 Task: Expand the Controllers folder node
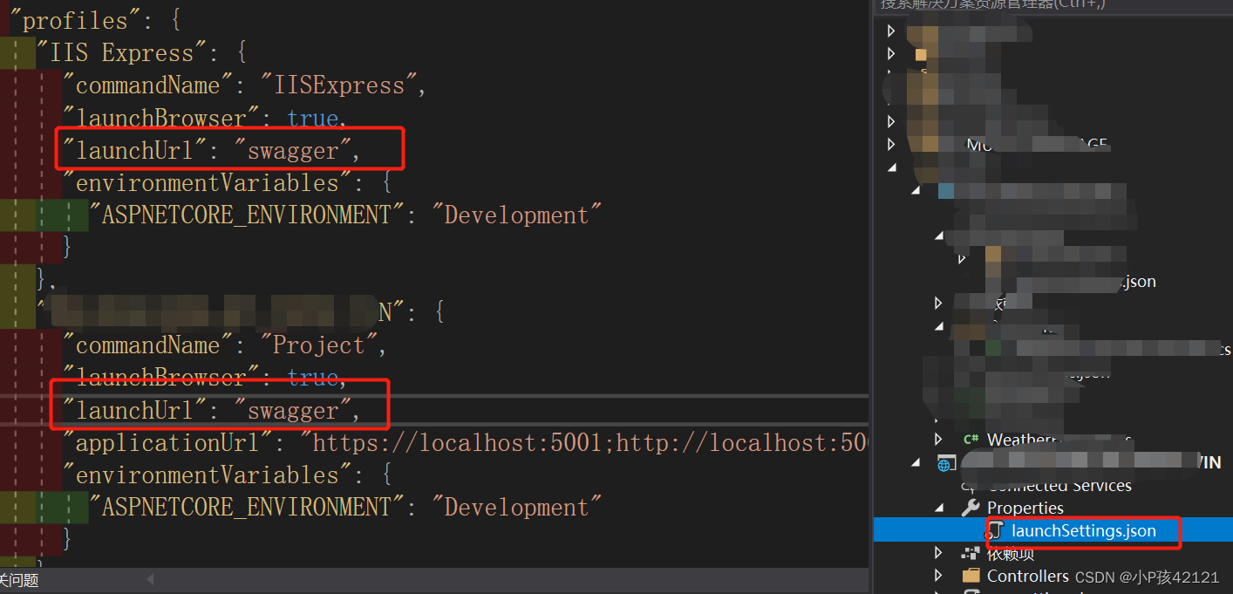937,575
